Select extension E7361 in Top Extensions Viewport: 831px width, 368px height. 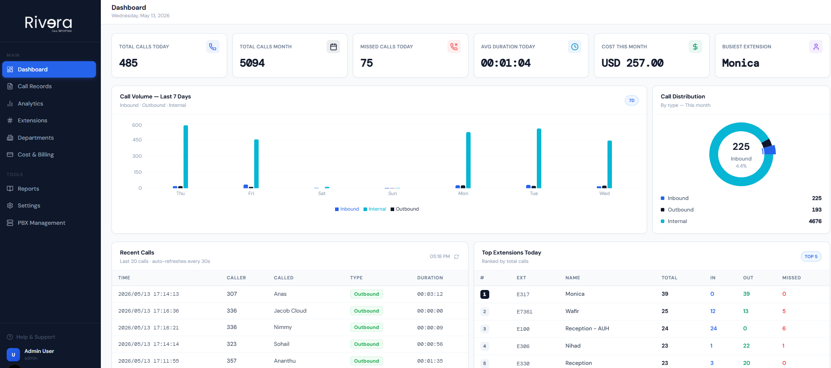click(x=524, y=312)
